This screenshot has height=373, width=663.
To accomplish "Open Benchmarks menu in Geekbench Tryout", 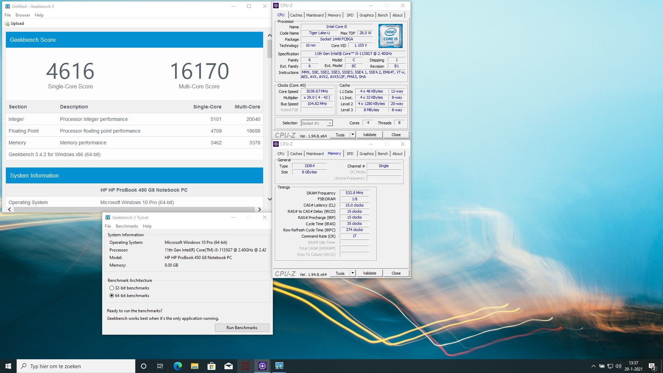I will point(127,226).
